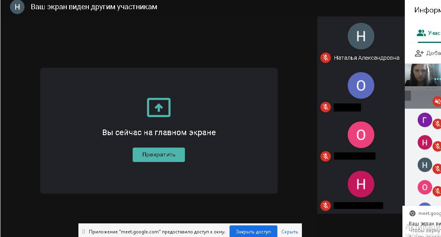The width and height of the screenshot is (441, 237).
Task: Open the Участники tab with people icon
Action: pos(429,33)
